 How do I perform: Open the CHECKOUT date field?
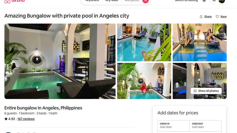point(206,126)
